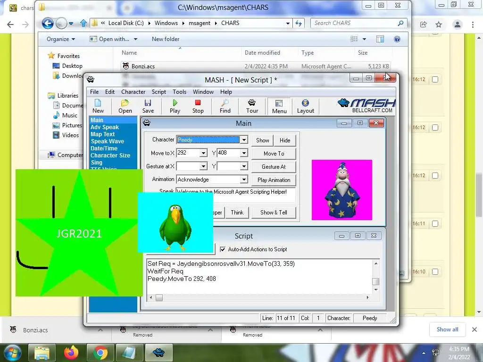Toggle Explorer preview pane icon
The height and width of the screenshot is (362, 483).
point(380,39)
